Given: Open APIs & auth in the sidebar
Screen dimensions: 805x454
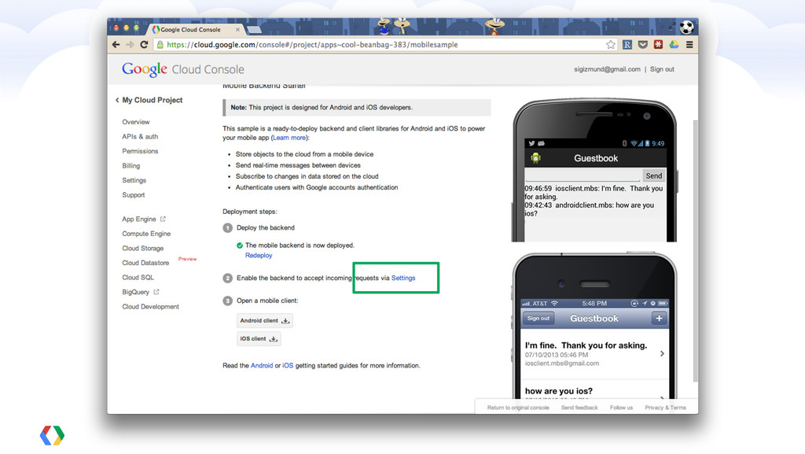Looking at the screenshot, I should [140, 137].
